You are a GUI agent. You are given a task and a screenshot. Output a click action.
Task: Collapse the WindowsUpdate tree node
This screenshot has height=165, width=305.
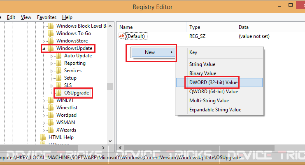pyautogui.click(x=44, y=49)
